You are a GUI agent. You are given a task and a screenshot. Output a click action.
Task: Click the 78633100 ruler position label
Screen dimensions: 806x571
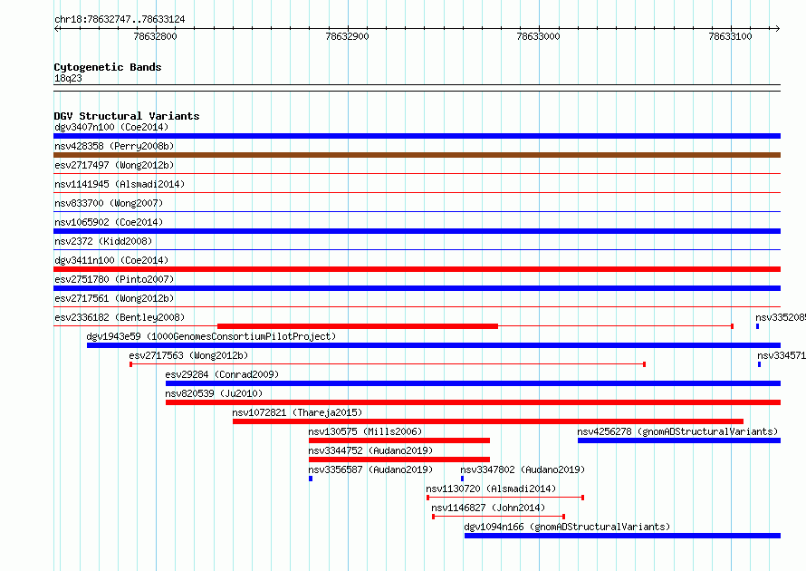point(730,36)
